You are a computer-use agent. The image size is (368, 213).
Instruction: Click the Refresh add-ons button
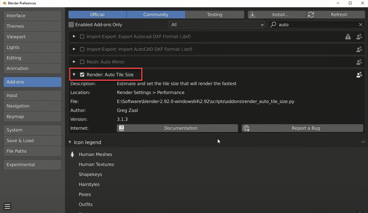pyautogui.click(x=336, y=14)
